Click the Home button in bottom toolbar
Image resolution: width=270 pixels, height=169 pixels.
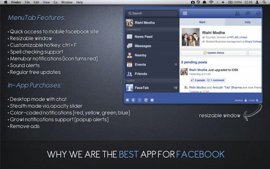pos(127,100)
